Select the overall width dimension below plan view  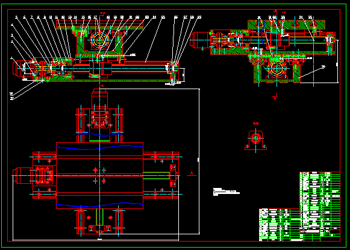[x=96, y=240]
